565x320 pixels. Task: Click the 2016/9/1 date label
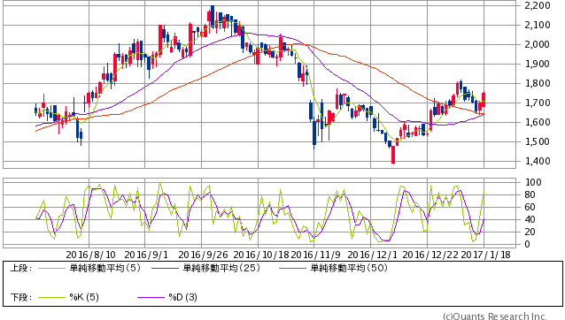146,255
